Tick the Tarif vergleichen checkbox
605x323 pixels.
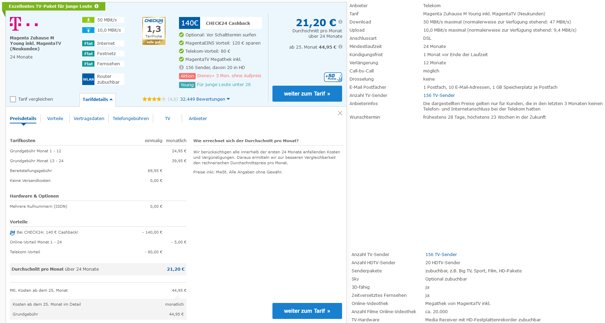13,99
